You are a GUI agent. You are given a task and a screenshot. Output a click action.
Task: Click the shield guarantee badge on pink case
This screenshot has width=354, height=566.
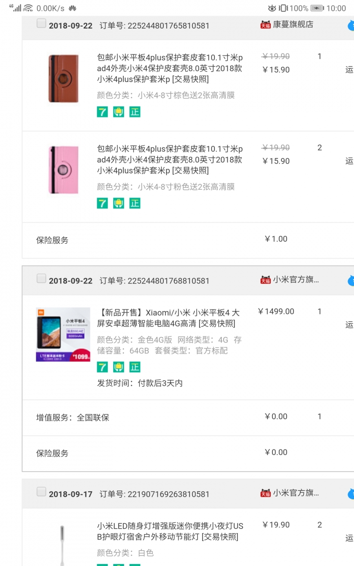[x=118, y=203]
